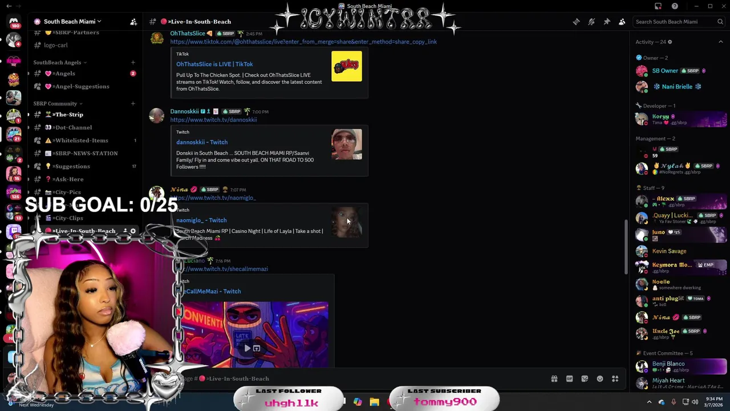730x411 pixels.
Task: Toggle channel notification mute bell icon
Action: [x=591, y=22]
